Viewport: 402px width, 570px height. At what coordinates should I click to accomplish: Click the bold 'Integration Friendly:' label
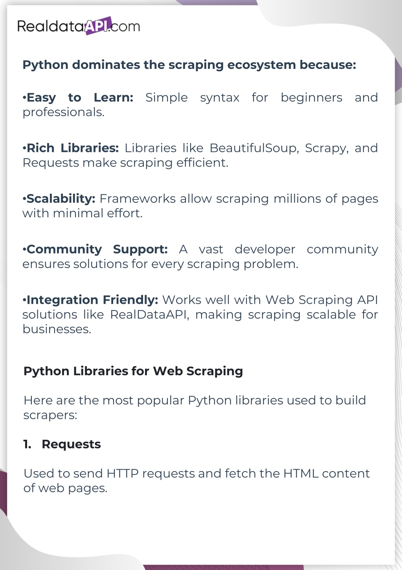[90, 300]
